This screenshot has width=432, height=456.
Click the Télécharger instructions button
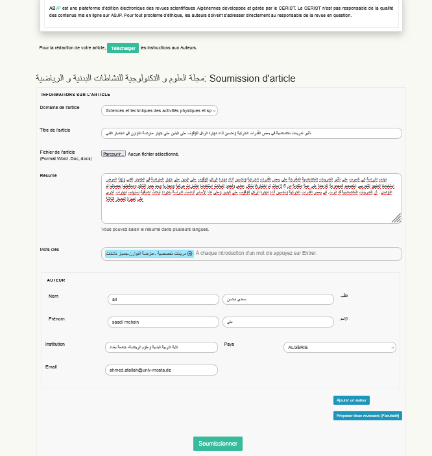click(123, 48)
